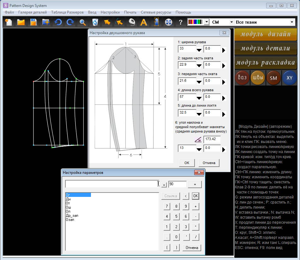Open the 'Галерея деталей' menu
The image size is (300, 260).
[x=33, y=12]
